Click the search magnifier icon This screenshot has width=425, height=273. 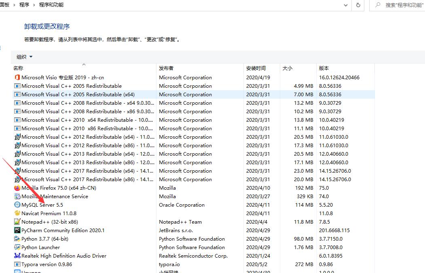(x=378, y=5)
